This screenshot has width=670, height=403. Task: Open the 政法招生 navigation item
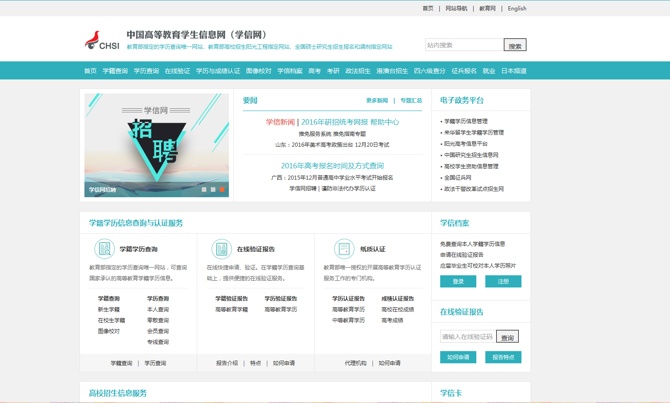pos(358,71)
